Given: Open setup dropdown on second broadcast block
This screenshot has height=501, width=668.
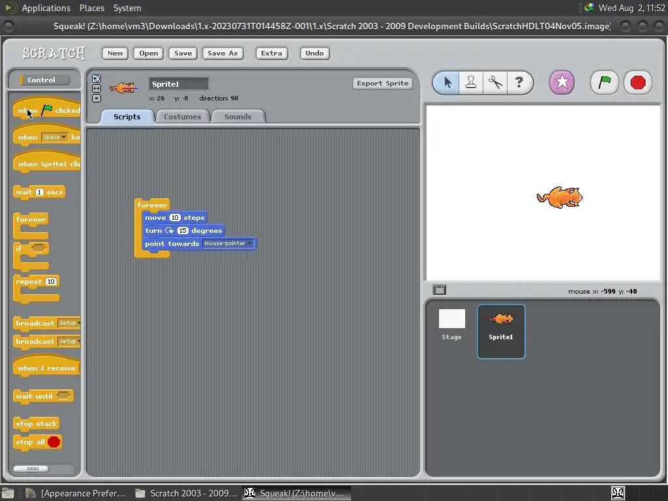Looking at the screenshot, I should coord(69,341).
